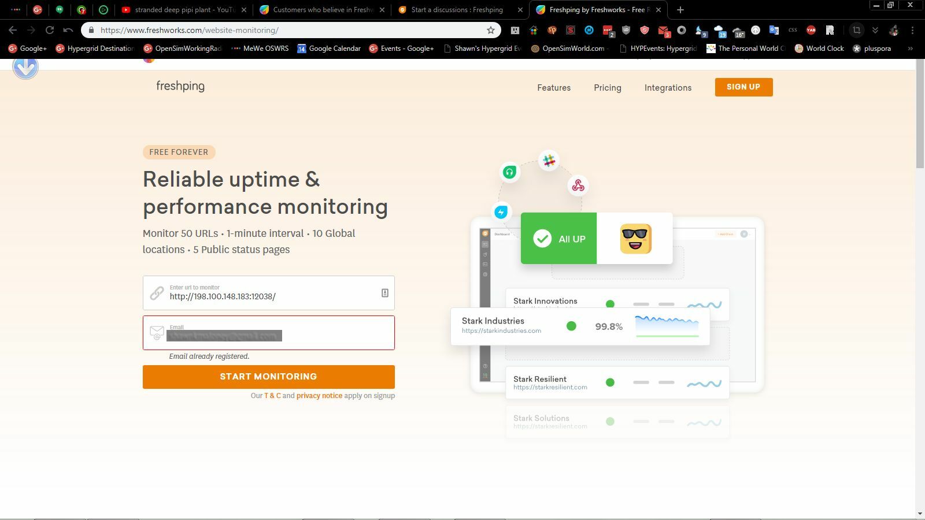Click the CSS extension icon
This screenshot has height=520, width=925.
[x=793, y=30]
